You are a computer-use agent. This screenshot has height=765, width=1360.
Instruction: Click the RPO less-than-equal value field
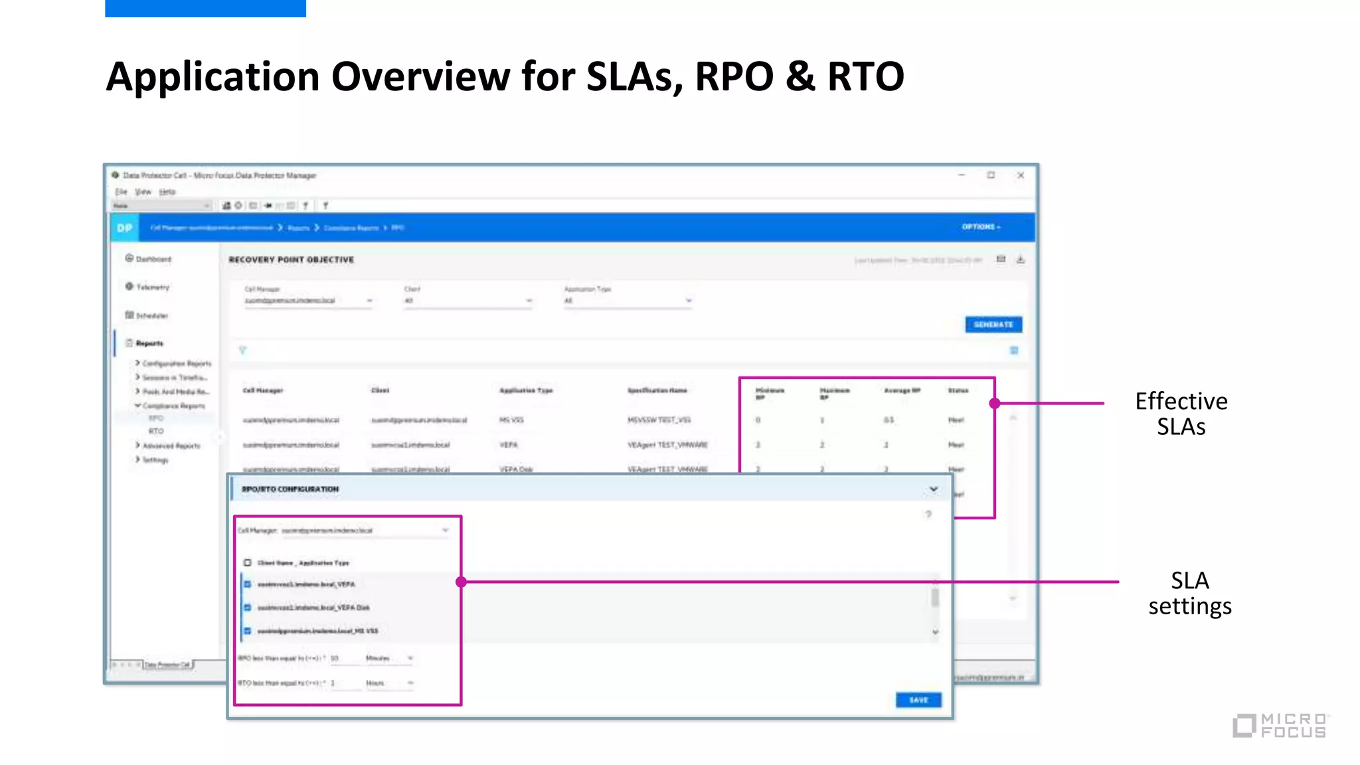pyautogui.click(x=345, y=658)
